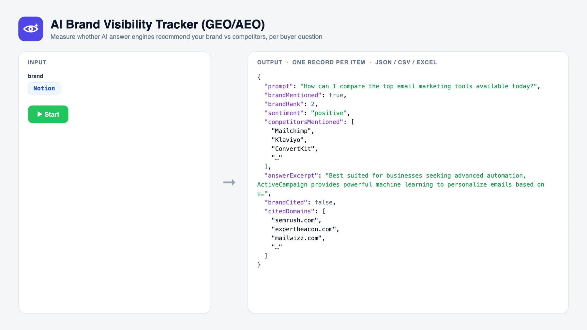Viewport: 587px width, 330px height.
Task: Click the "ONE RECORD PER ITEM" label
Action: (329, 62)
